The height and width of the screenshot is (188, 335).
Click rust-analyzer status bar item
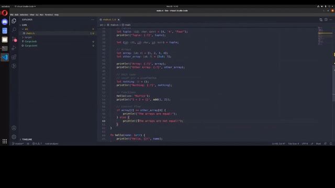(x=51, y=144)
